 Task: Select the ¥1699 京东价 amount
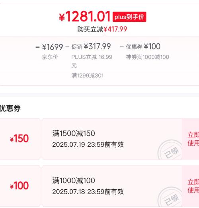pyautogui.click(x=53, y=47)
